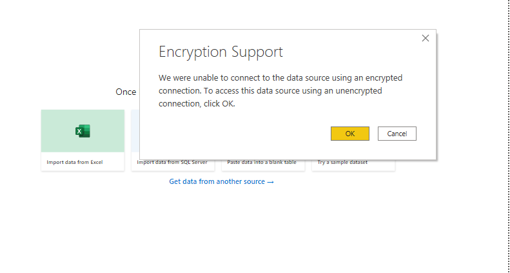510x273 pixels.
Task: Click the word 'Once' behind the dialog
Action: [126, 92]
